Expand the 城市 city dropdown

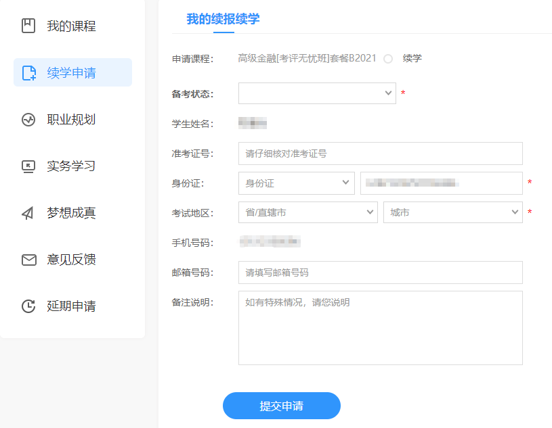(x=452, y=212)
